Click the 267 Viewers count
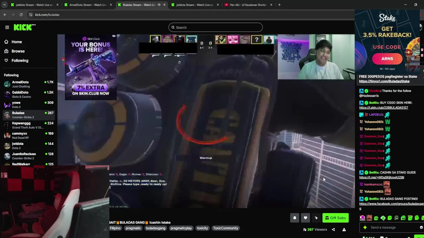This screenshot has height=238, width=424. (315, 229)
